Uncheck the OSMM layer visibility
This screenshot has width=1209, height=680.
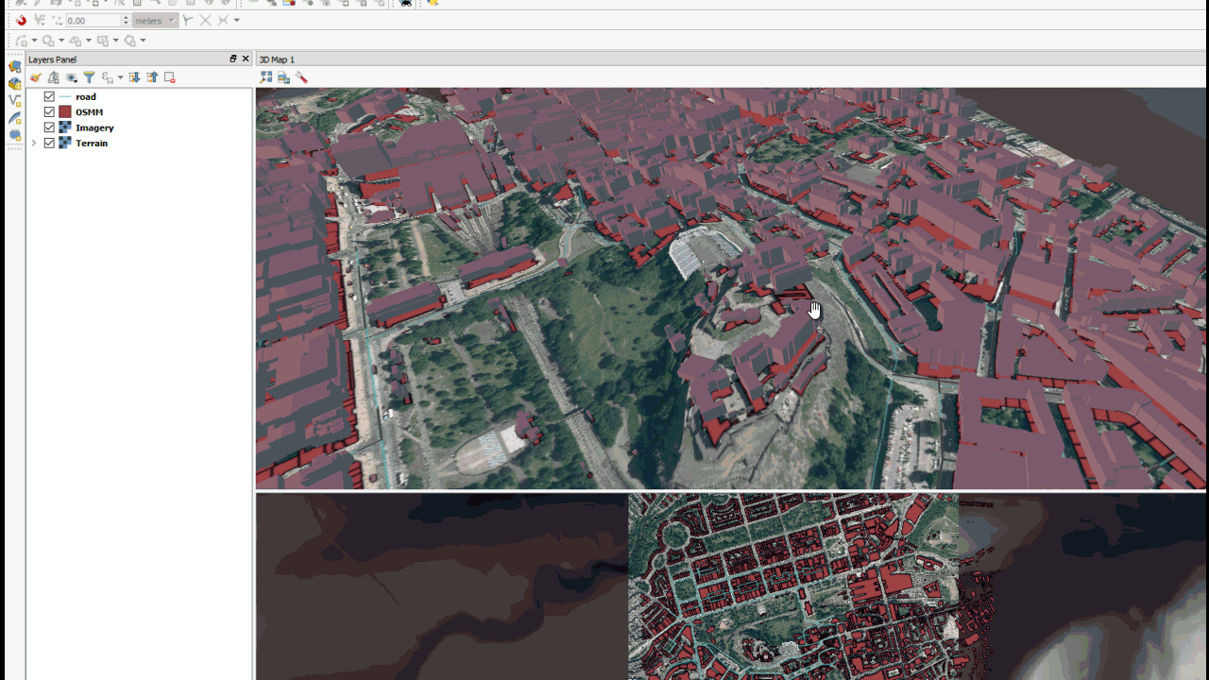click(49, 112)
